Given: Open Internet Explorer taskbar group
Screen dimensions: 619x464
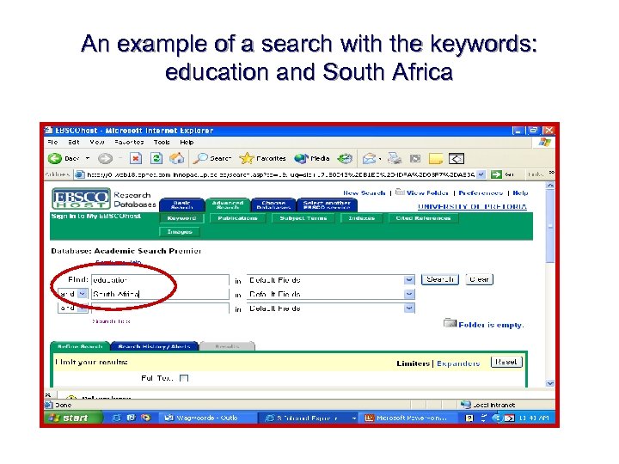Looking at the screenshot, I should point(309,418).
